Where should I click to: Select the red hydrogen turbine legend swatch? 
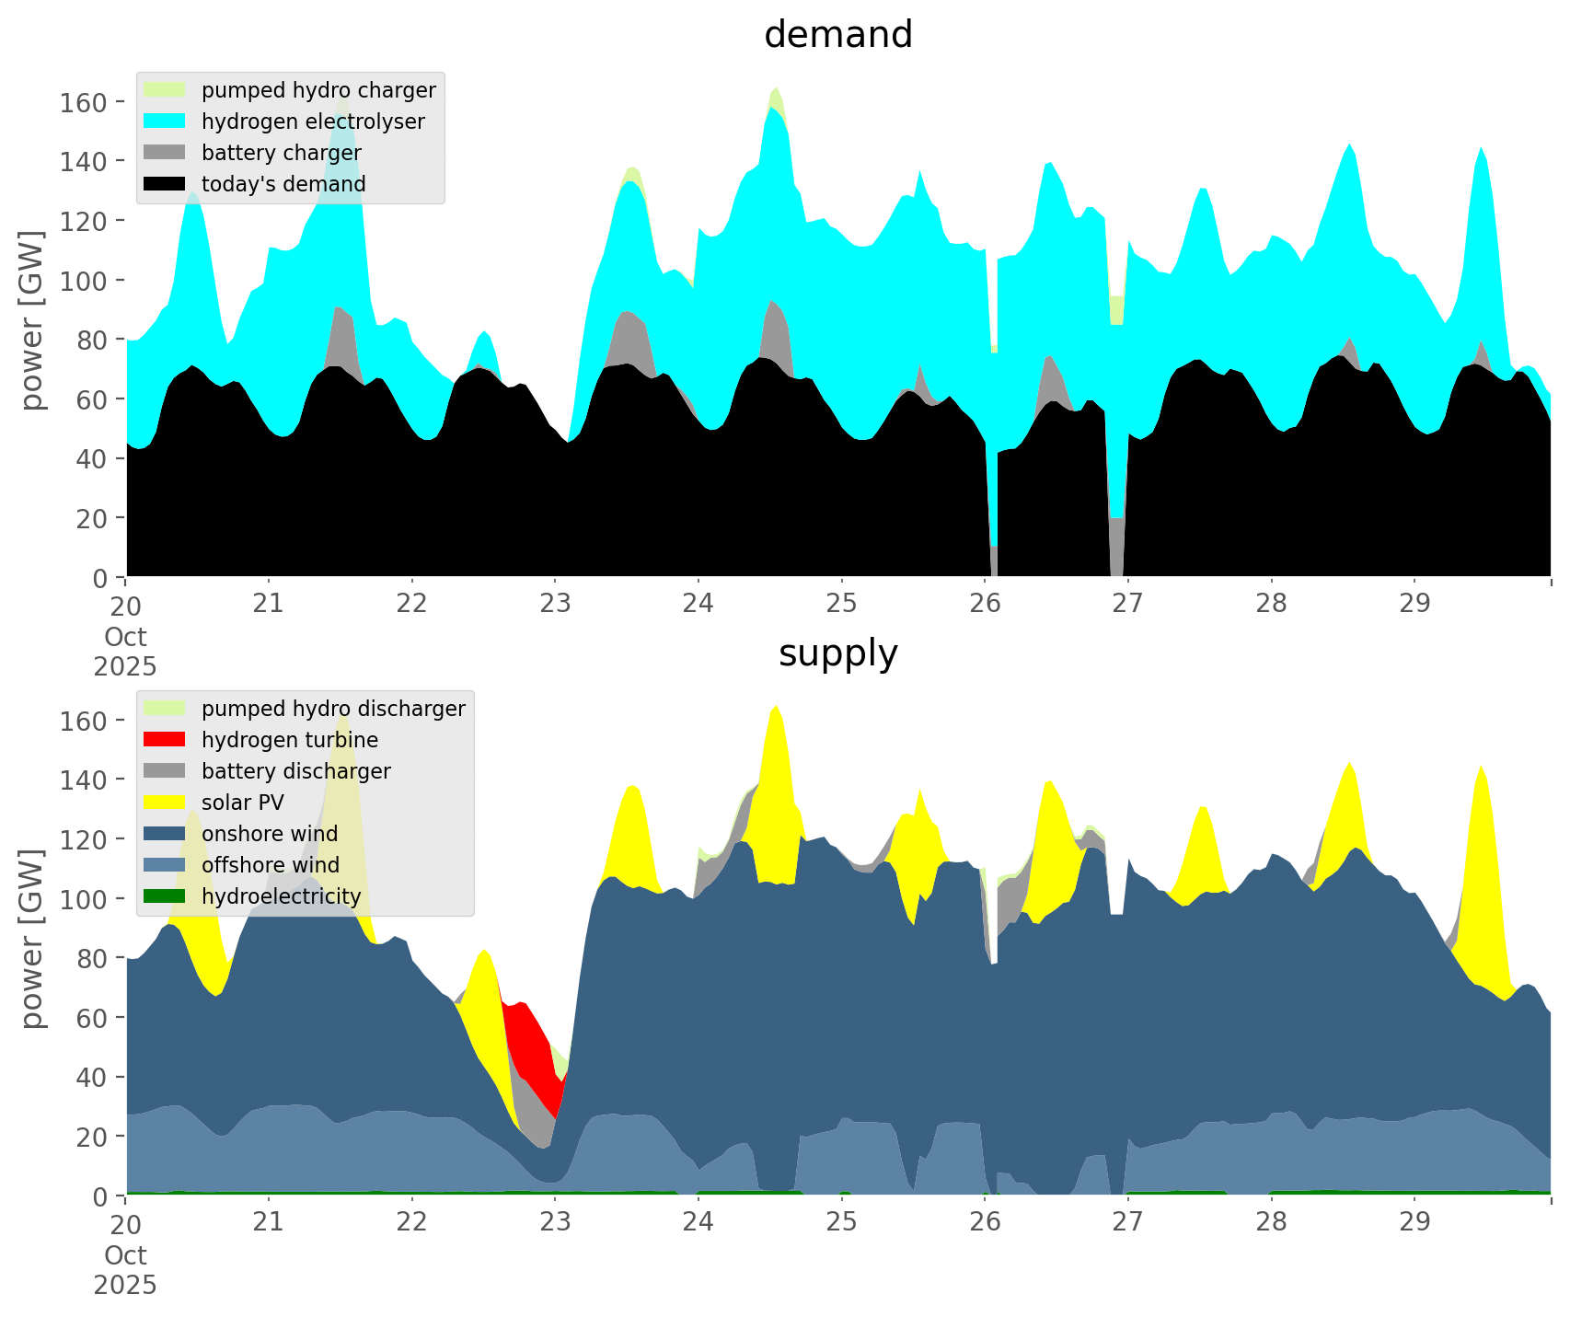pyautogui.click(x=165, y=740)
